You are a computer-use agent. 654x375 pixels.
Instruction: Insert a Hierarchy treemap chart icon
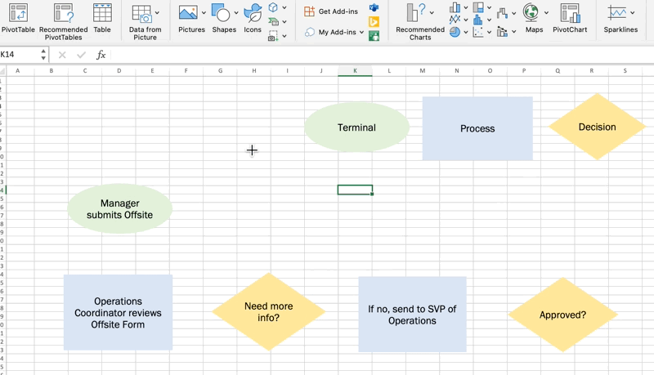coord(478,7)
